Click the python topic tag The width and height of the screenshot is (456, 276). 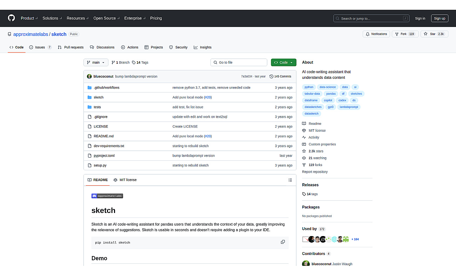[x=309, y=87]
